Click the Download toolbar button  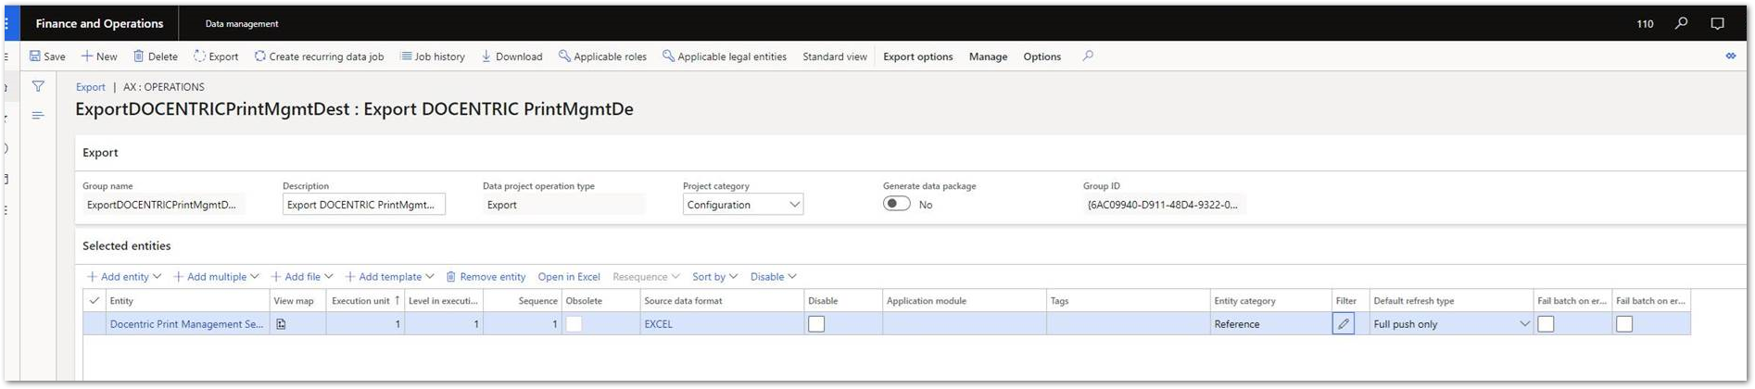coord(511,56)
